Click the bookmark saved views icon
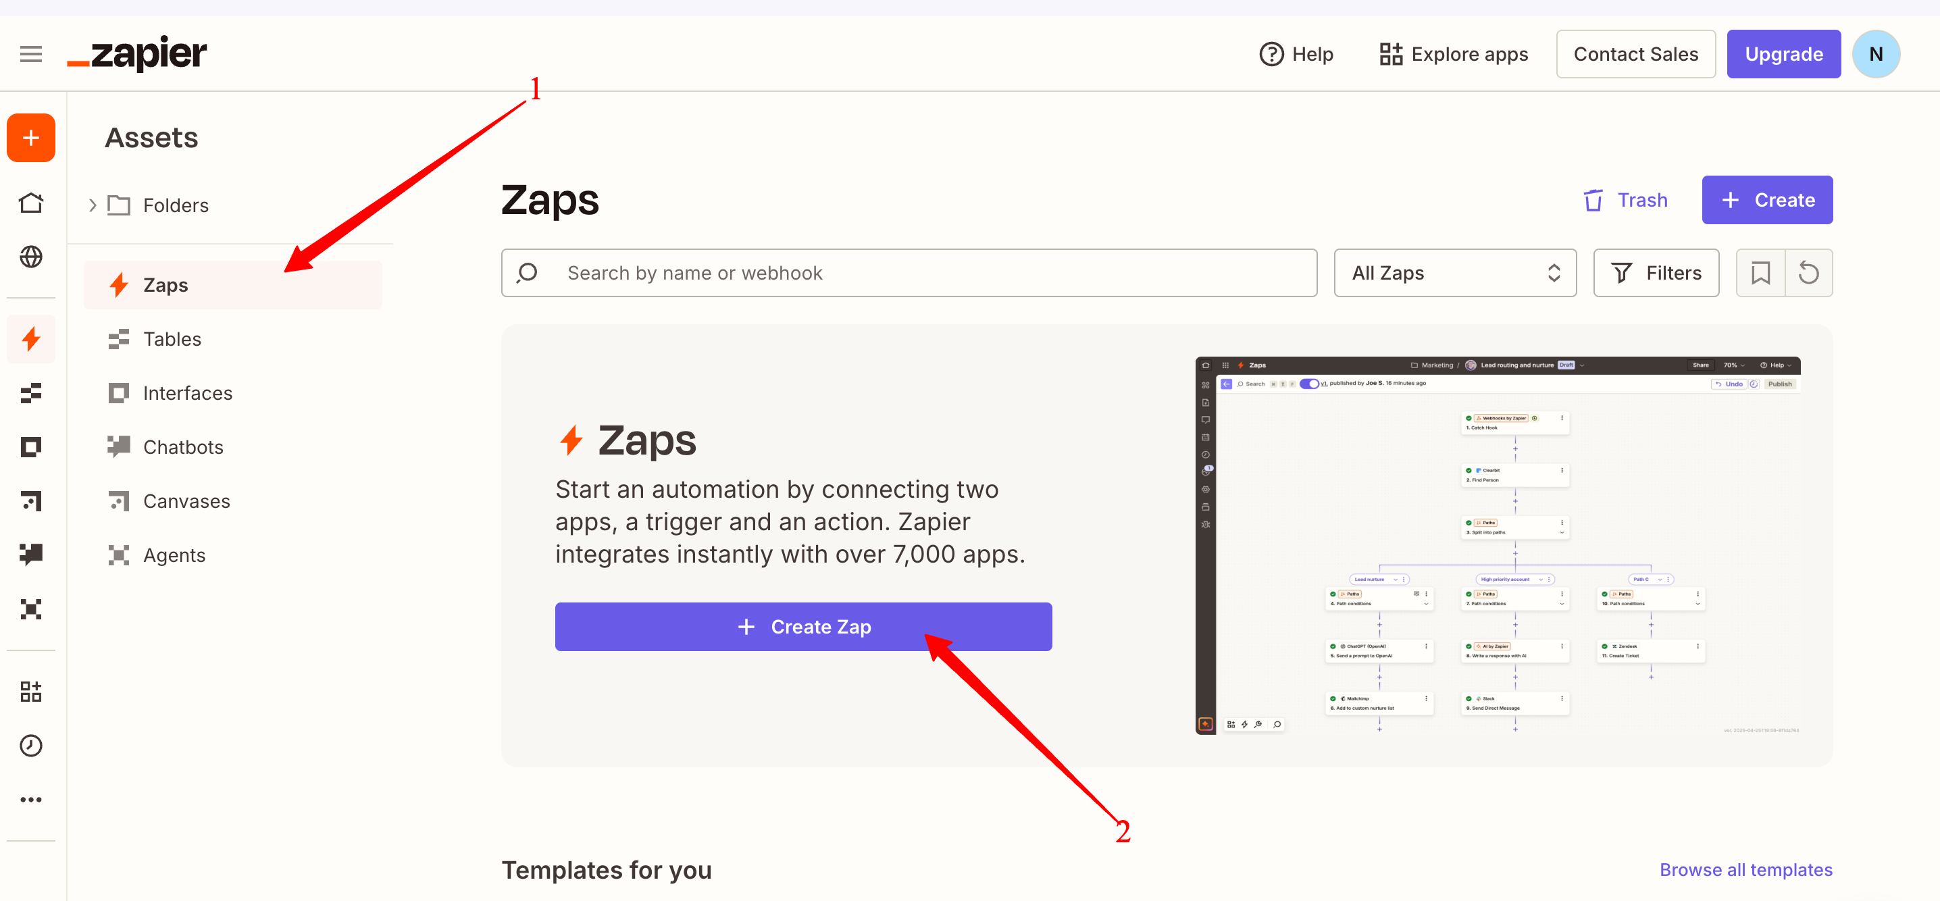This screenshot has width=1940, height=901. 1760,272
